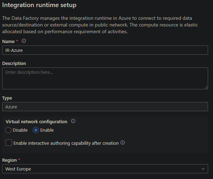Image resolution: width=213 pixels, height=179 pixels.
Task: Click the info icon beside the Name label
Action: pyautogui.click(x=24, y=41)
